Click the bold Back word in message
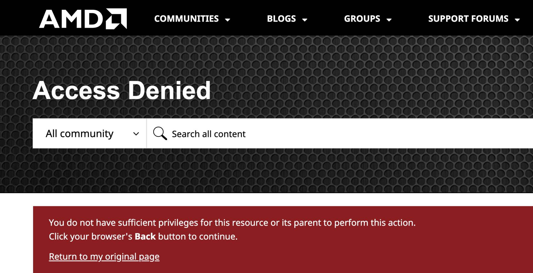The image size is (533, 273). click(145, 236)
